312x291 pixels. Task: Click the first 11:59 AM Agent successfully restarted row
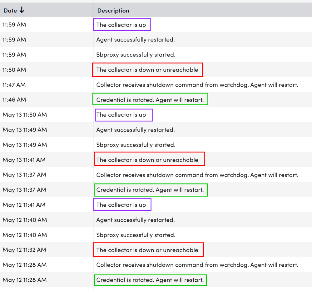coord(136,40)
